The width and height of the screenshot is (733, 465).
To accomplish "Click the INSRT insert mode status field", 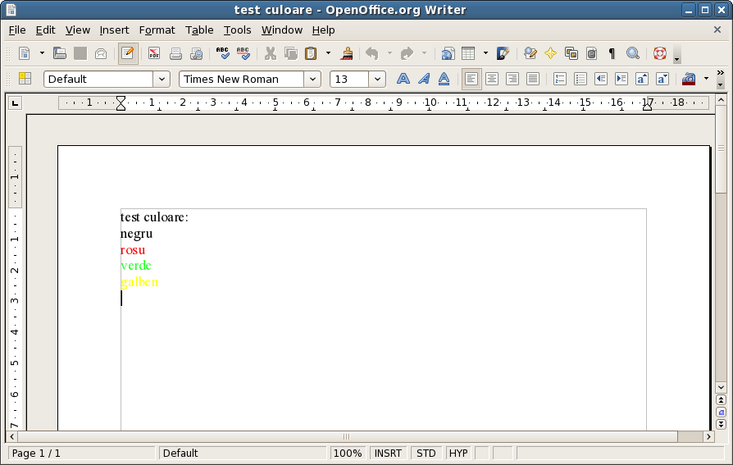I will (x=389, y=453).
